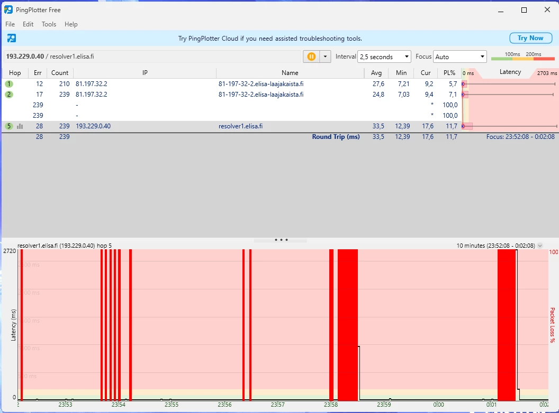
Task: Open the Focus dropdown set to Auto
Action: pyautogui.click(x=459, y=57)
